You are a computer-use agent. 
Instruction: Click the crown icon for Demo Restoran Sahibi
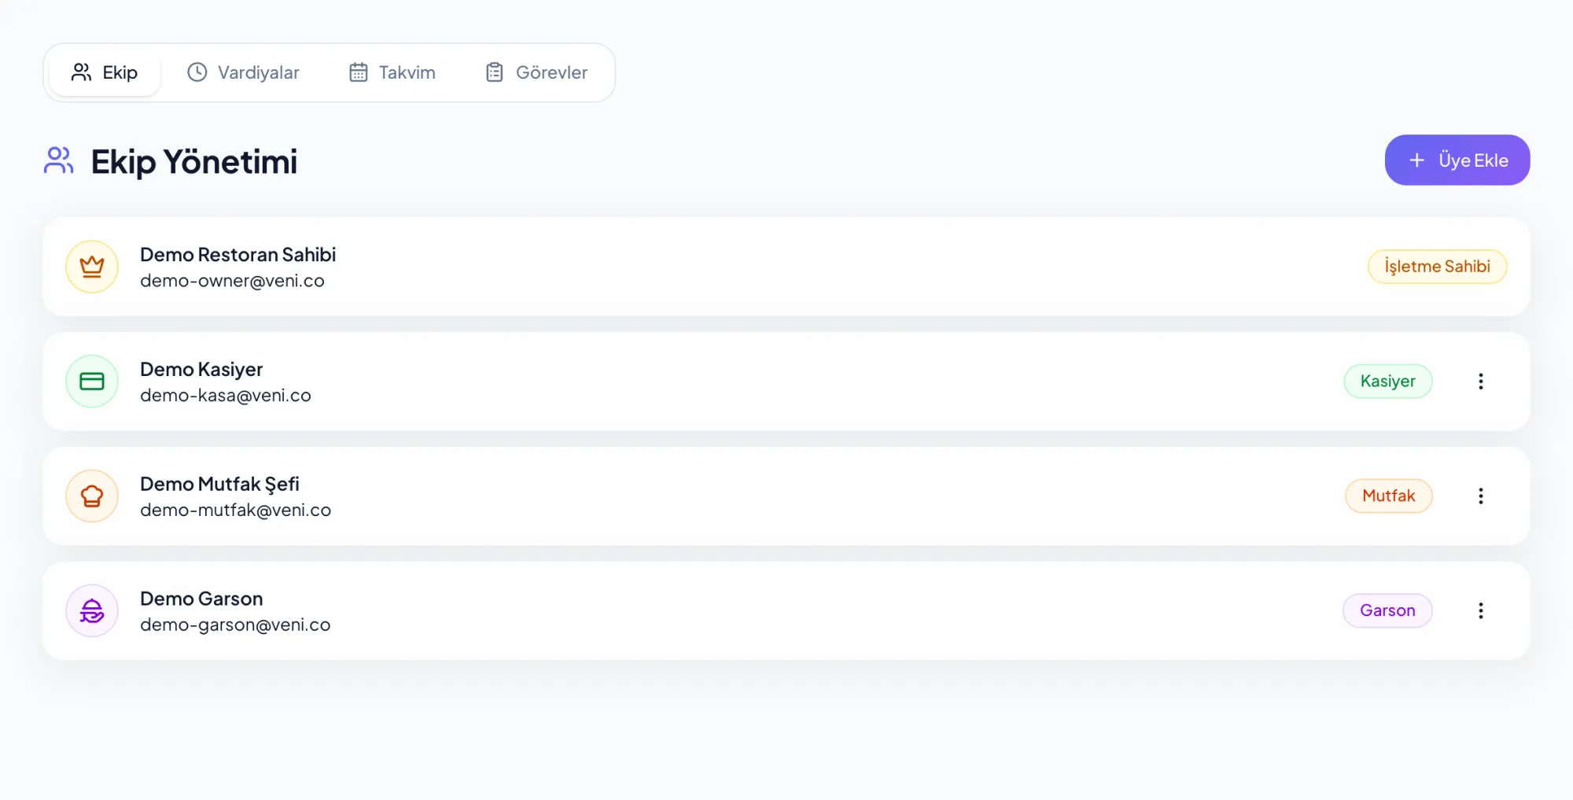pos(92,267)
